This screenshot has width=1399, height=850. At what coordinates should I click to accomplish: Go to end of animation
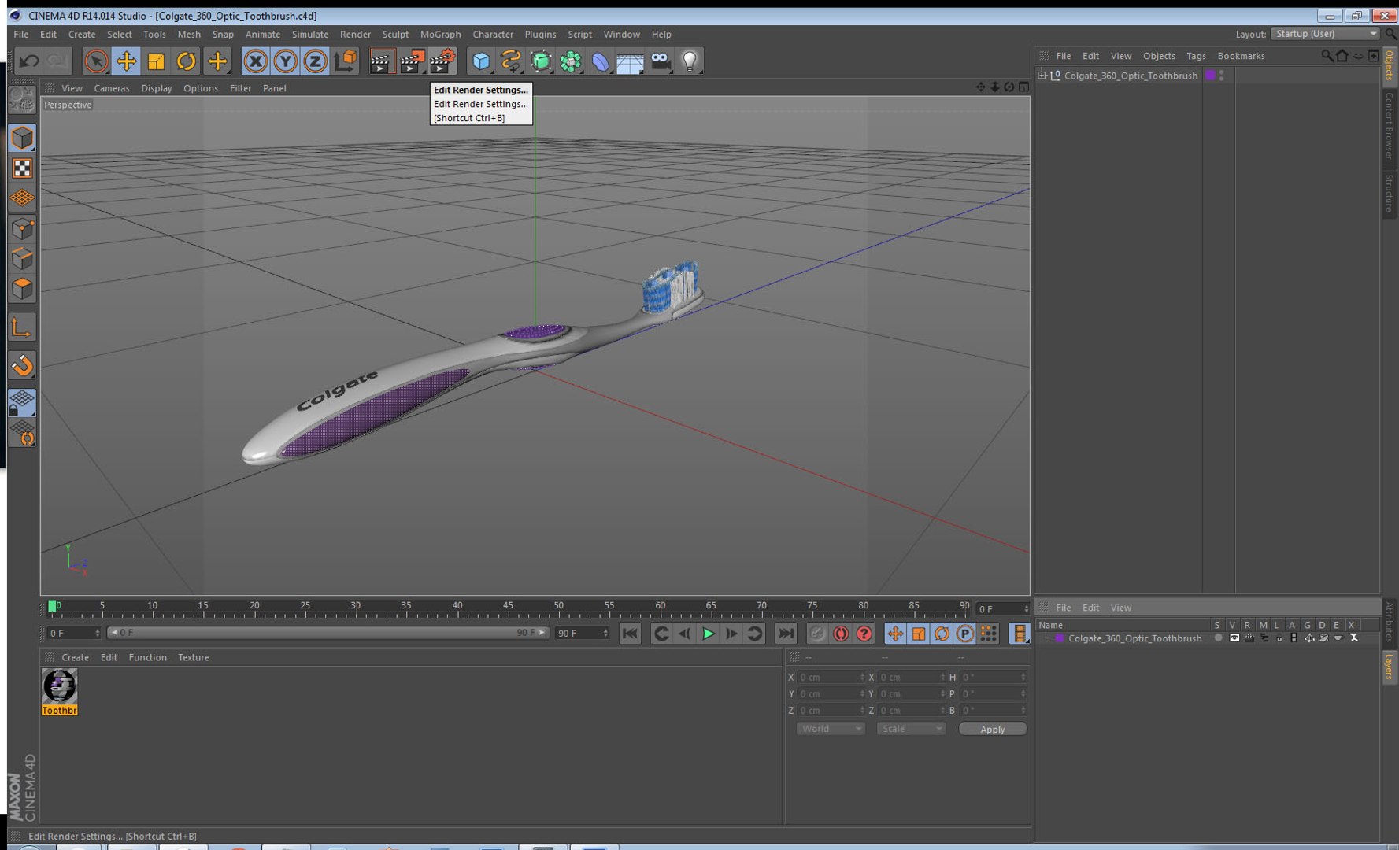786,634
